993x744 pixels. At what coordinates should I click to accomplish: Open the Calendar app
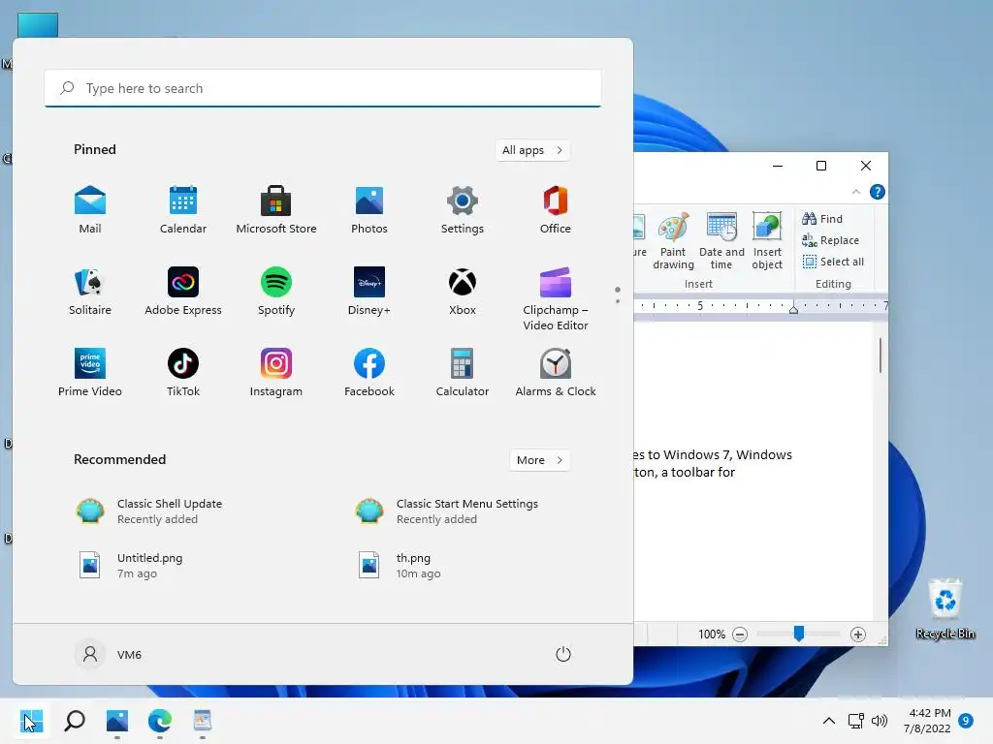pyautogui.click(x=183, y=209)
